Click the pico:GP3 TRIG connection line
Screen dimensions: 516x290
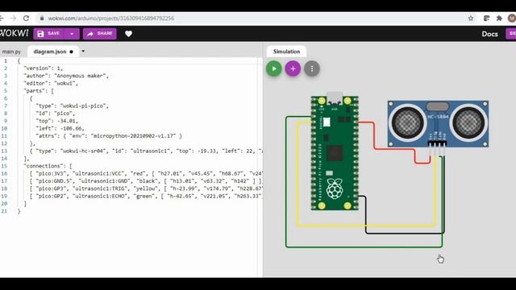[x=146, y=188]
